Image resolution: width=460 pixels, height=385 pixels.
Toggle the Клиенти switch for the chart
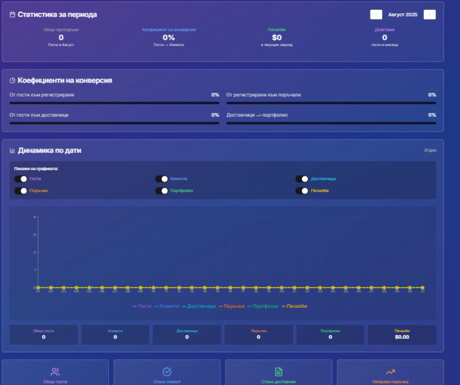click(x=161, y=179)
